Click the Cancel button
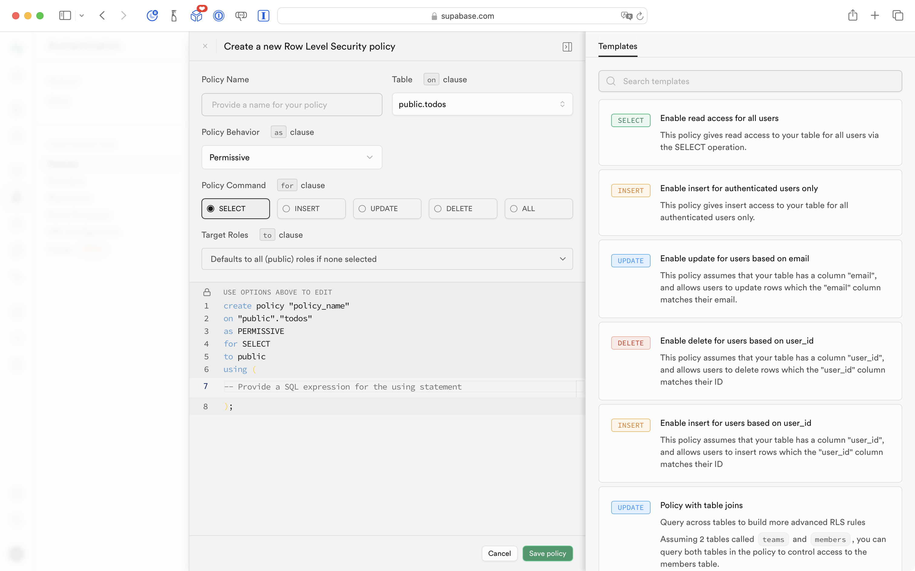This screenshot has width=915, height=571. click(499, 553)
